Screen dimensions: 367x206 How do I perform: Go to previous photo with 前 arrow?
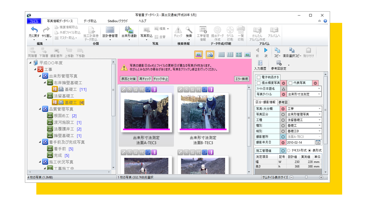pyautogui.click(x=258, y=50)
